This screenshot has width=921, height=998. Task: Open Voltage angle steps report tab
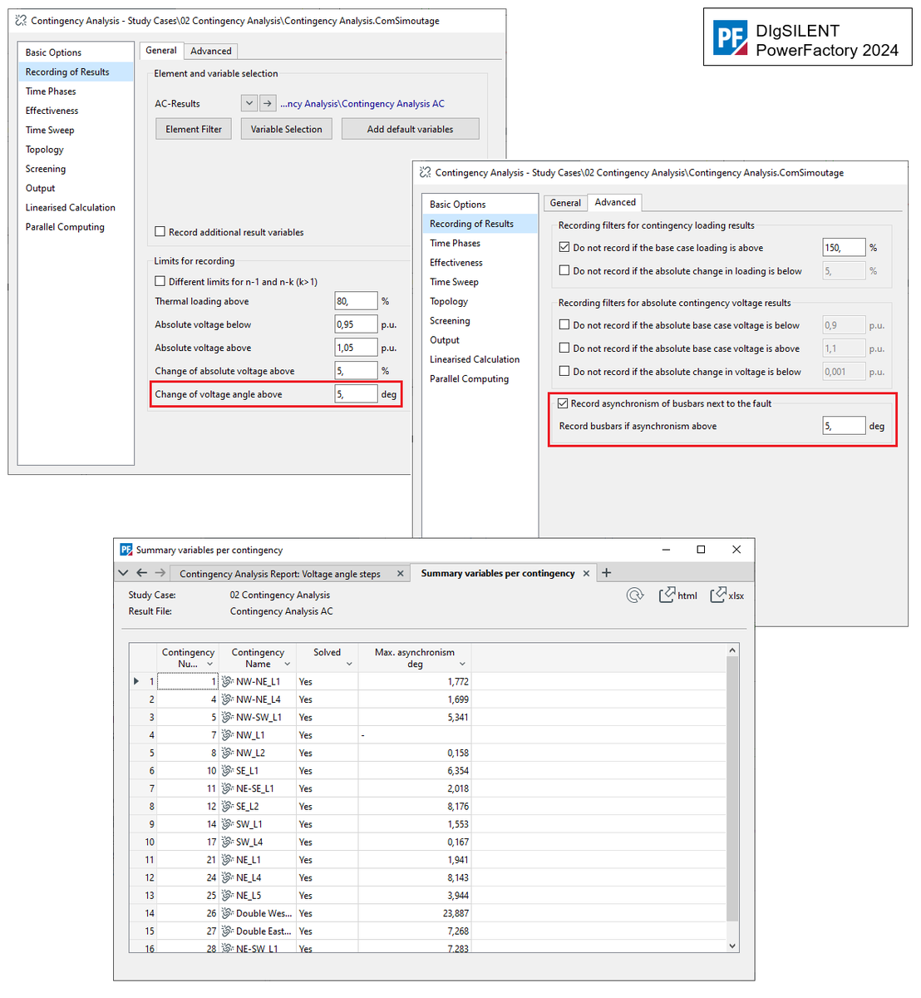[x=280, y=574]
